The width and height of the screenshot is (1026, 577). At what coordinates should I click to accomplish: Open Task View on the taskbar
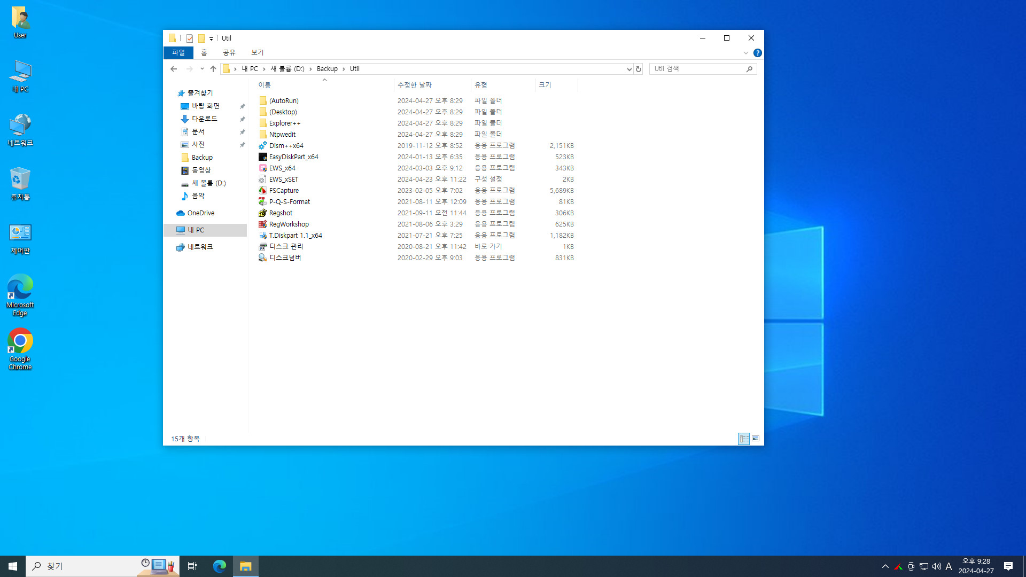click(192, 566)
